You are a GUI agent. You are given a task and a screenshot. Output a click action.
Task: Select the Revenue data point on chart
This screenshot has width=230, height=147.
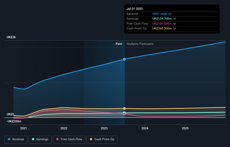tap(124, 59)
